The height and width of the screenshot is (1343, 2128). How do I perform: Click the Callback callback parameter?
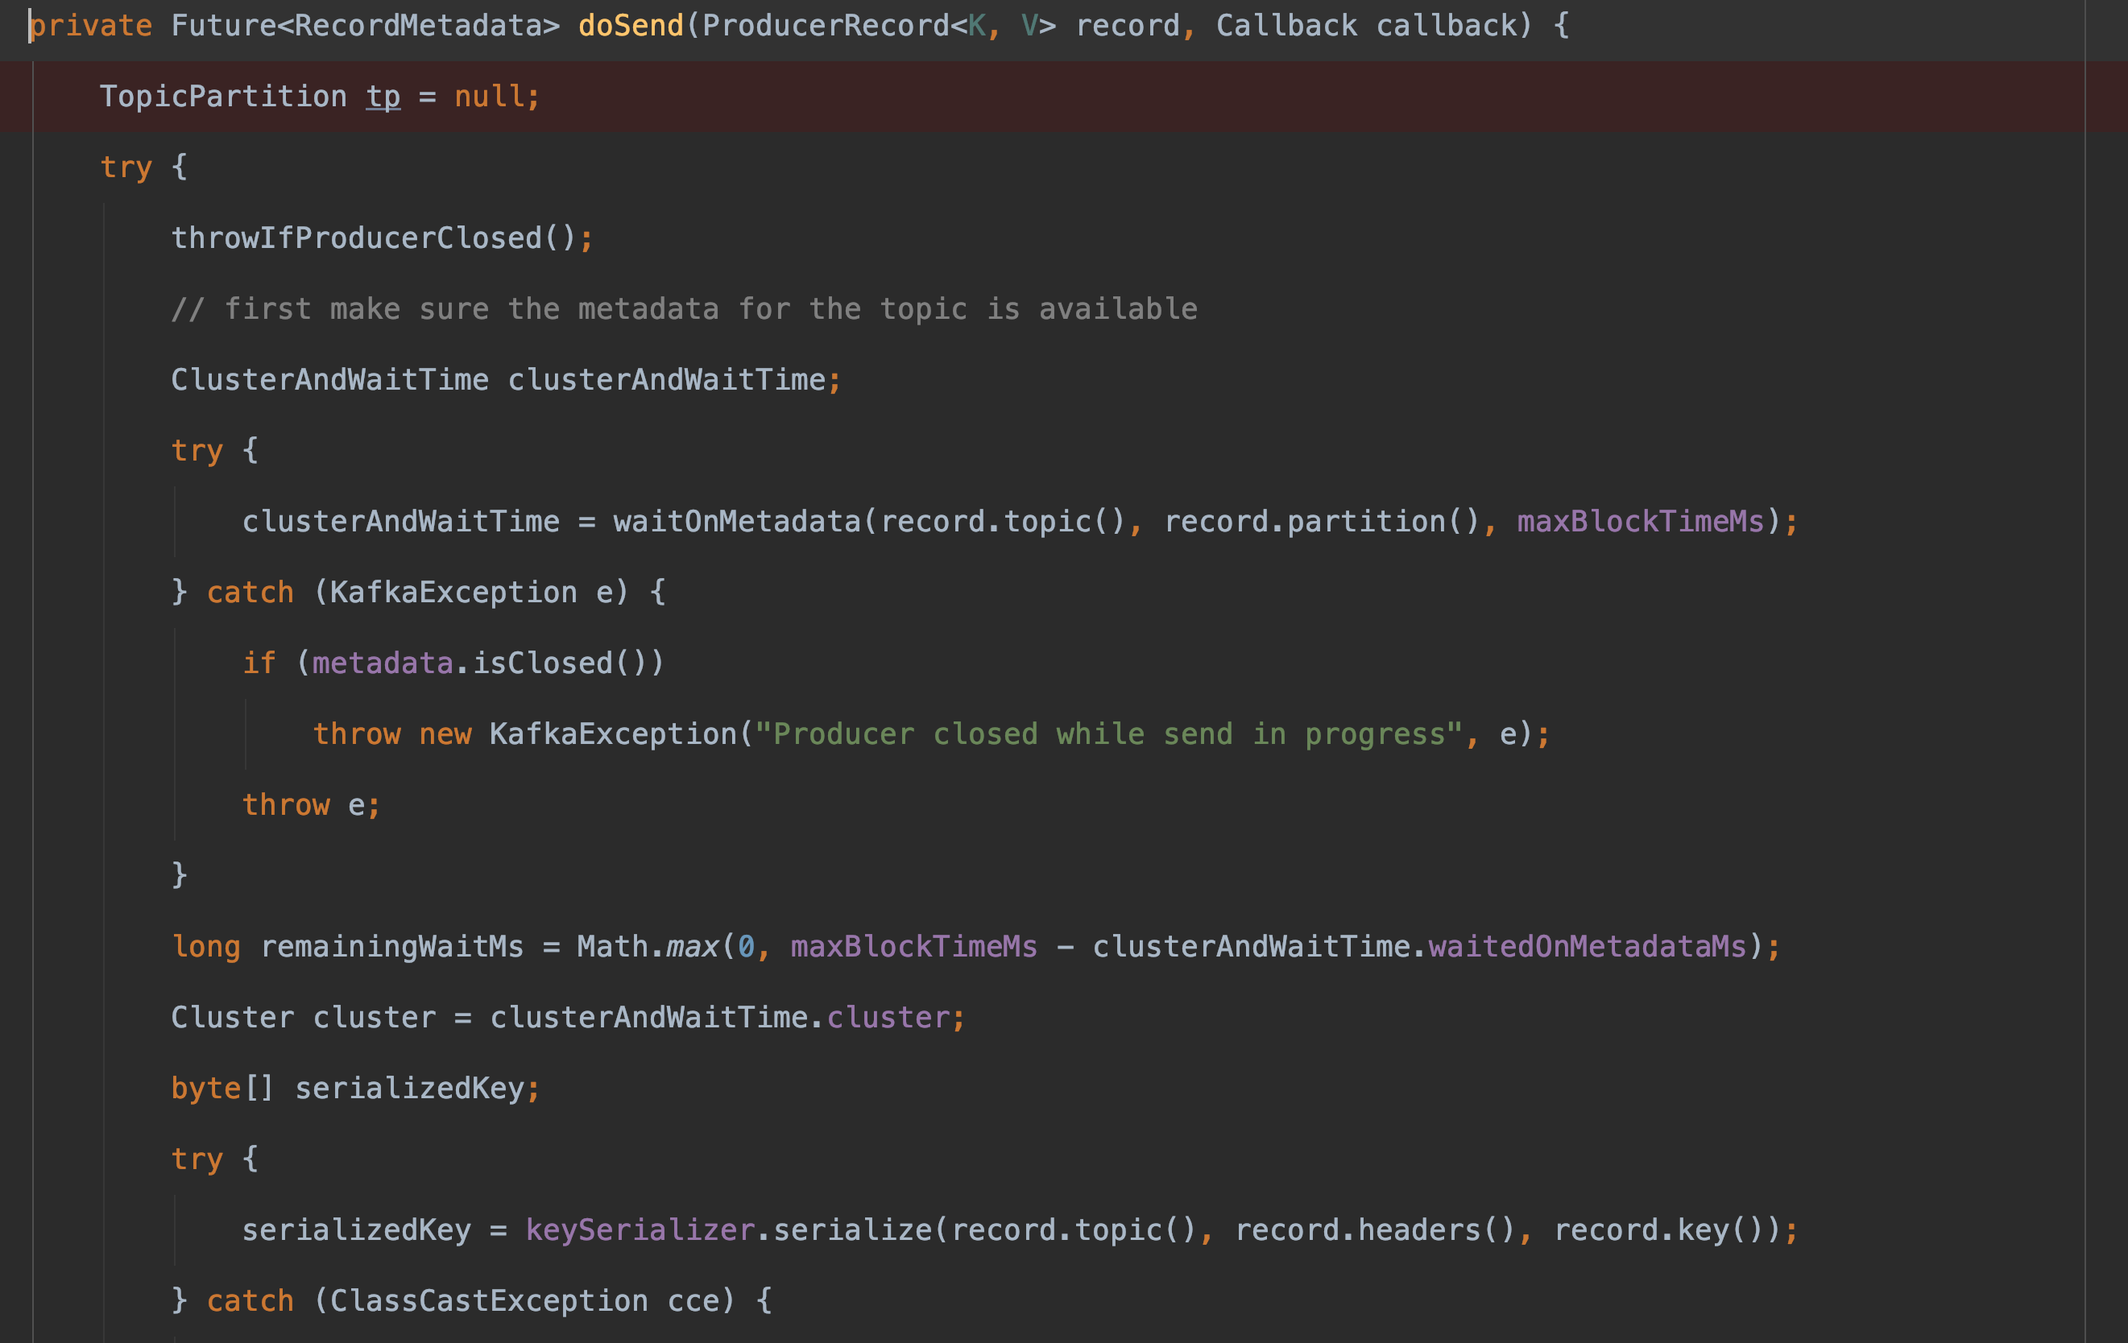pos(1366,26)
